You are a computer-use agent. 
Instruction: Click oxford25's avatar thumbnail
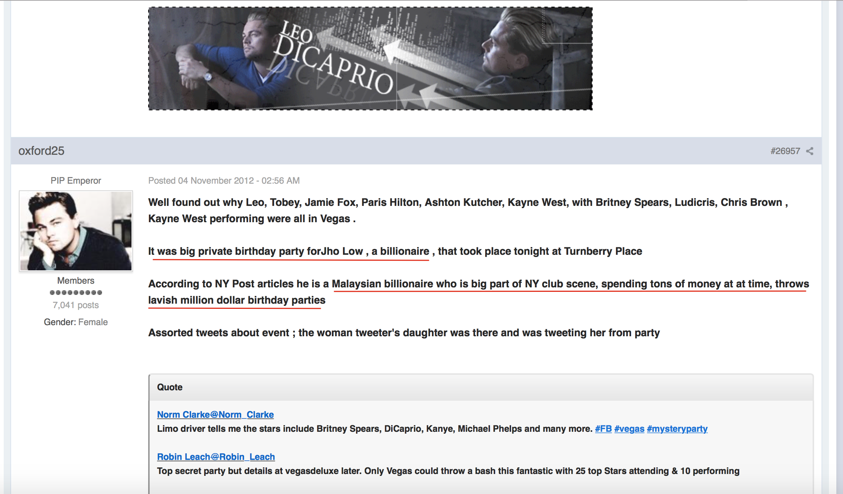[76, 231]
